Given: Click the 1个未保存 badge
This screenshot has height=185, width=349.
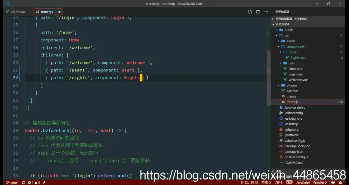Looking at the screenshot, I should tap(301, 19).
